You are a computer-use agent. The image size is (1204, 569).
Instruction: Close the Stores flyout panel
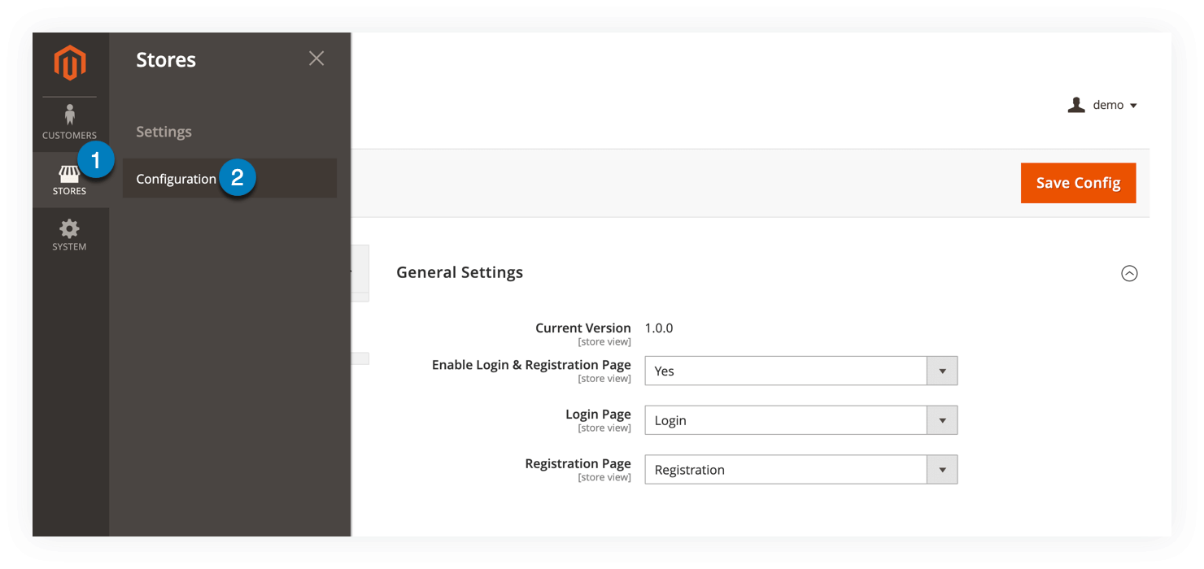coord(316,59)
